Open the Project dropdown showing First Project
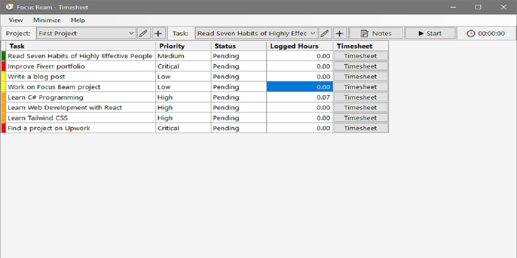This screenshot has height=258, width=517. coord(86,33)
